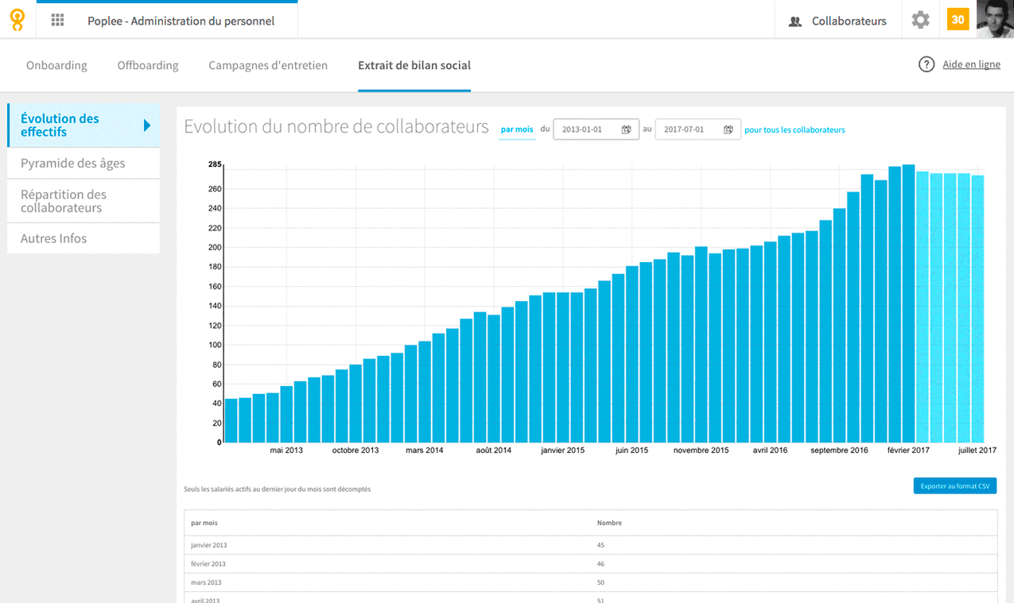
Task: Click the Poplee orange logo icon
Action: pyautogui.click(x=17, y=20)
